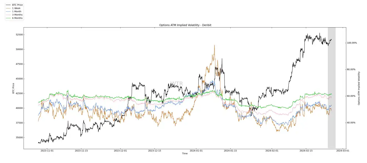
Task: Click the 2024-03-01 x-axis tick label
Action: [342, 151]
